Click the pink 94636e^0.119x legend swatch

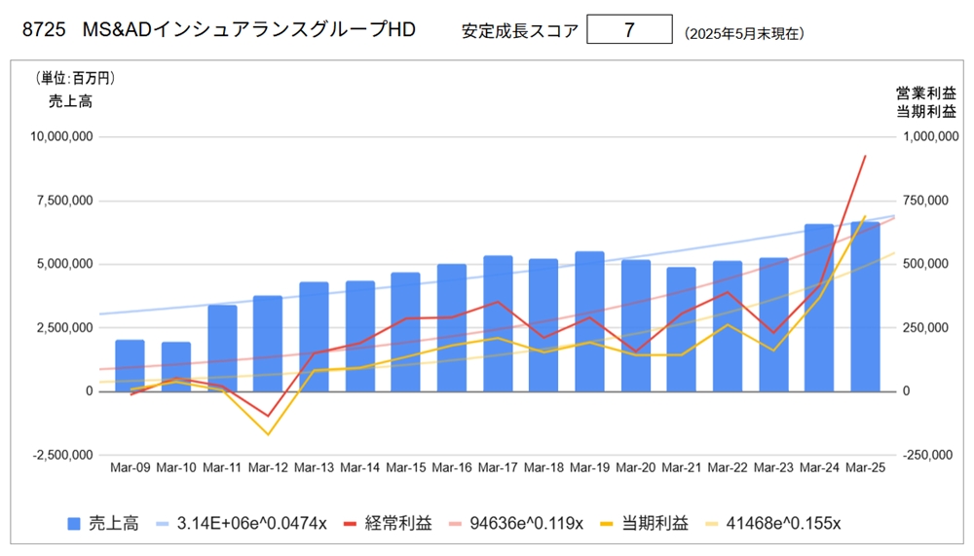coord(455,524)
